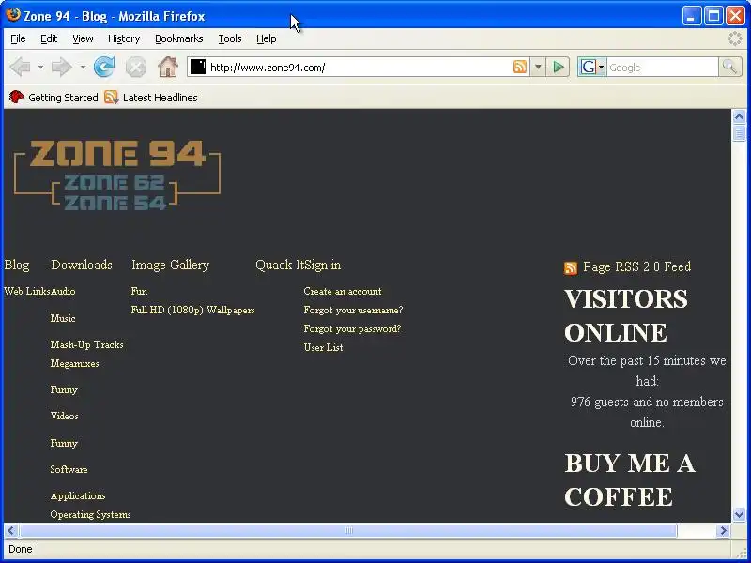Open the History menu
The image size is (751, 563).
click(124, 38)
